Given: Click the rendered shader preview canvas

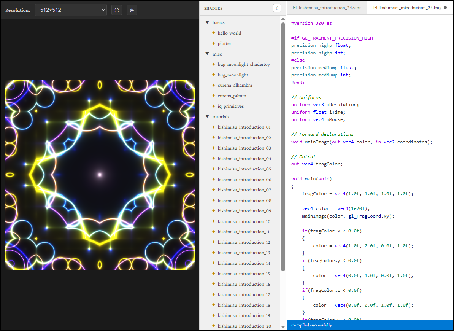Looking at the screenshot, I should coord(100,175).
